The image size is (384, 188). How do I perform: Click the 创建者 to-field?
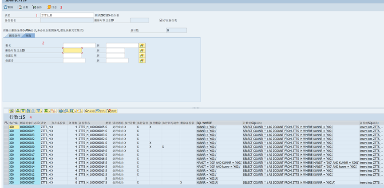click(117, 61)
